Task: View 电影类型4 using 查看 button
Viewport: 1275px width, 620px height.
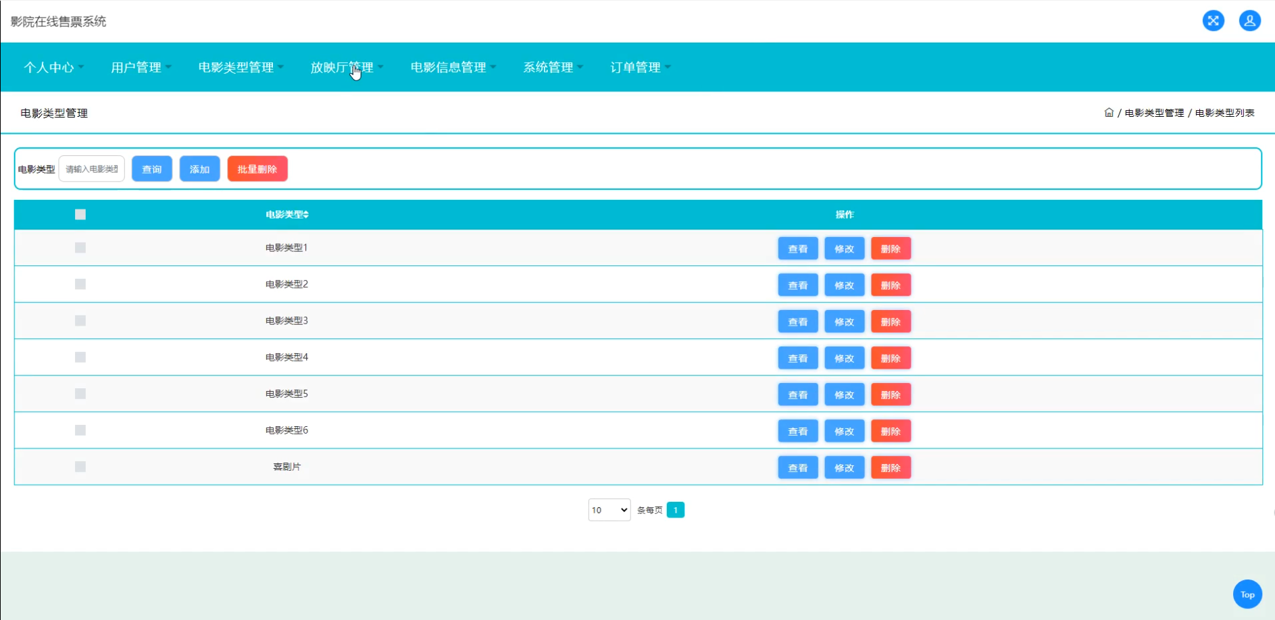Action: click(798, 358)
